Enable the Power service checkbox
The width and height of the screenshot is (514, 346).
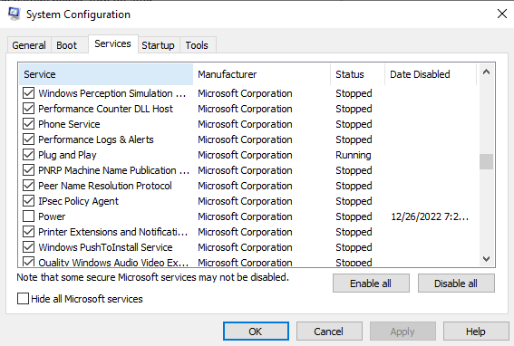(28, 216)
